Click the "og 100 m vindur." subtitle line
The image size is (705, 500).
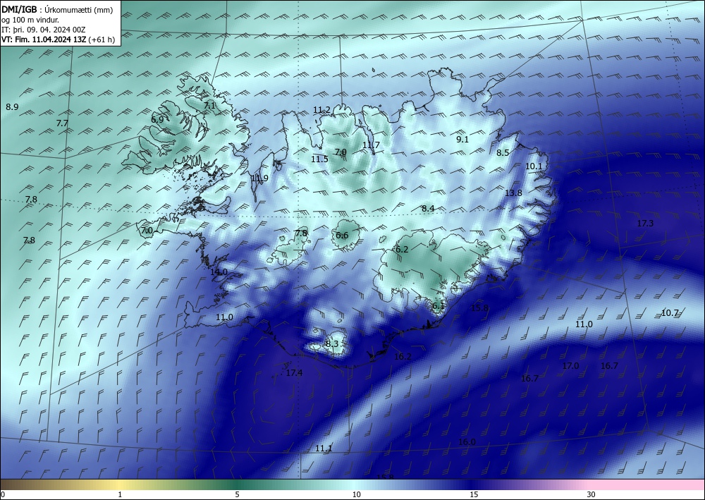point(30,20)
